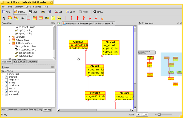Expand the Datatypes tree node

(10, 37)
